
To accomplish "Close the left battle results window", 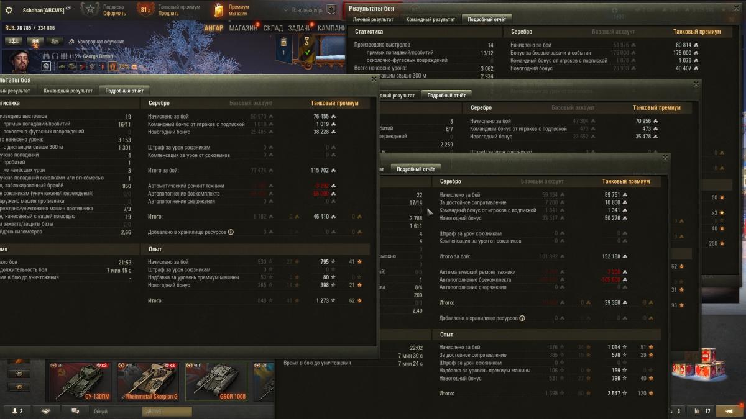I will pos(374,79).
